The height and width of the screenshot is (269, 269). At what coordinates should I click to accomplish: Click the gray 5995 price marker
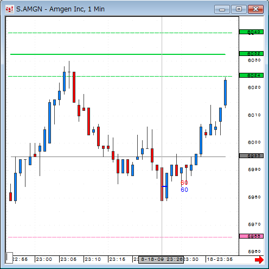[x=251, y=156]
